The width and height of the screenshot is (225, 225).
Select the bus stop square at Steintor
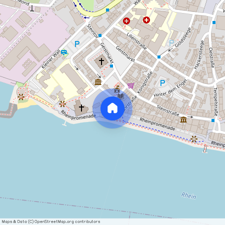coord(100,35)
